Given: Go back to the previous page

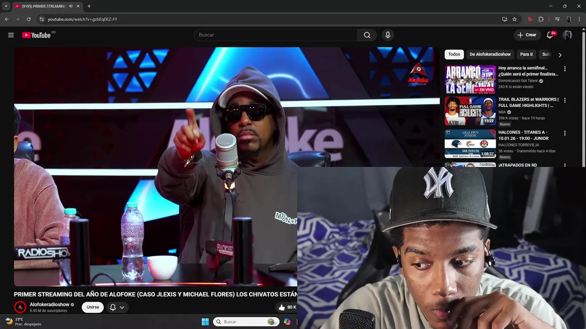Looking at the screenshot, I should pos(6,19).
